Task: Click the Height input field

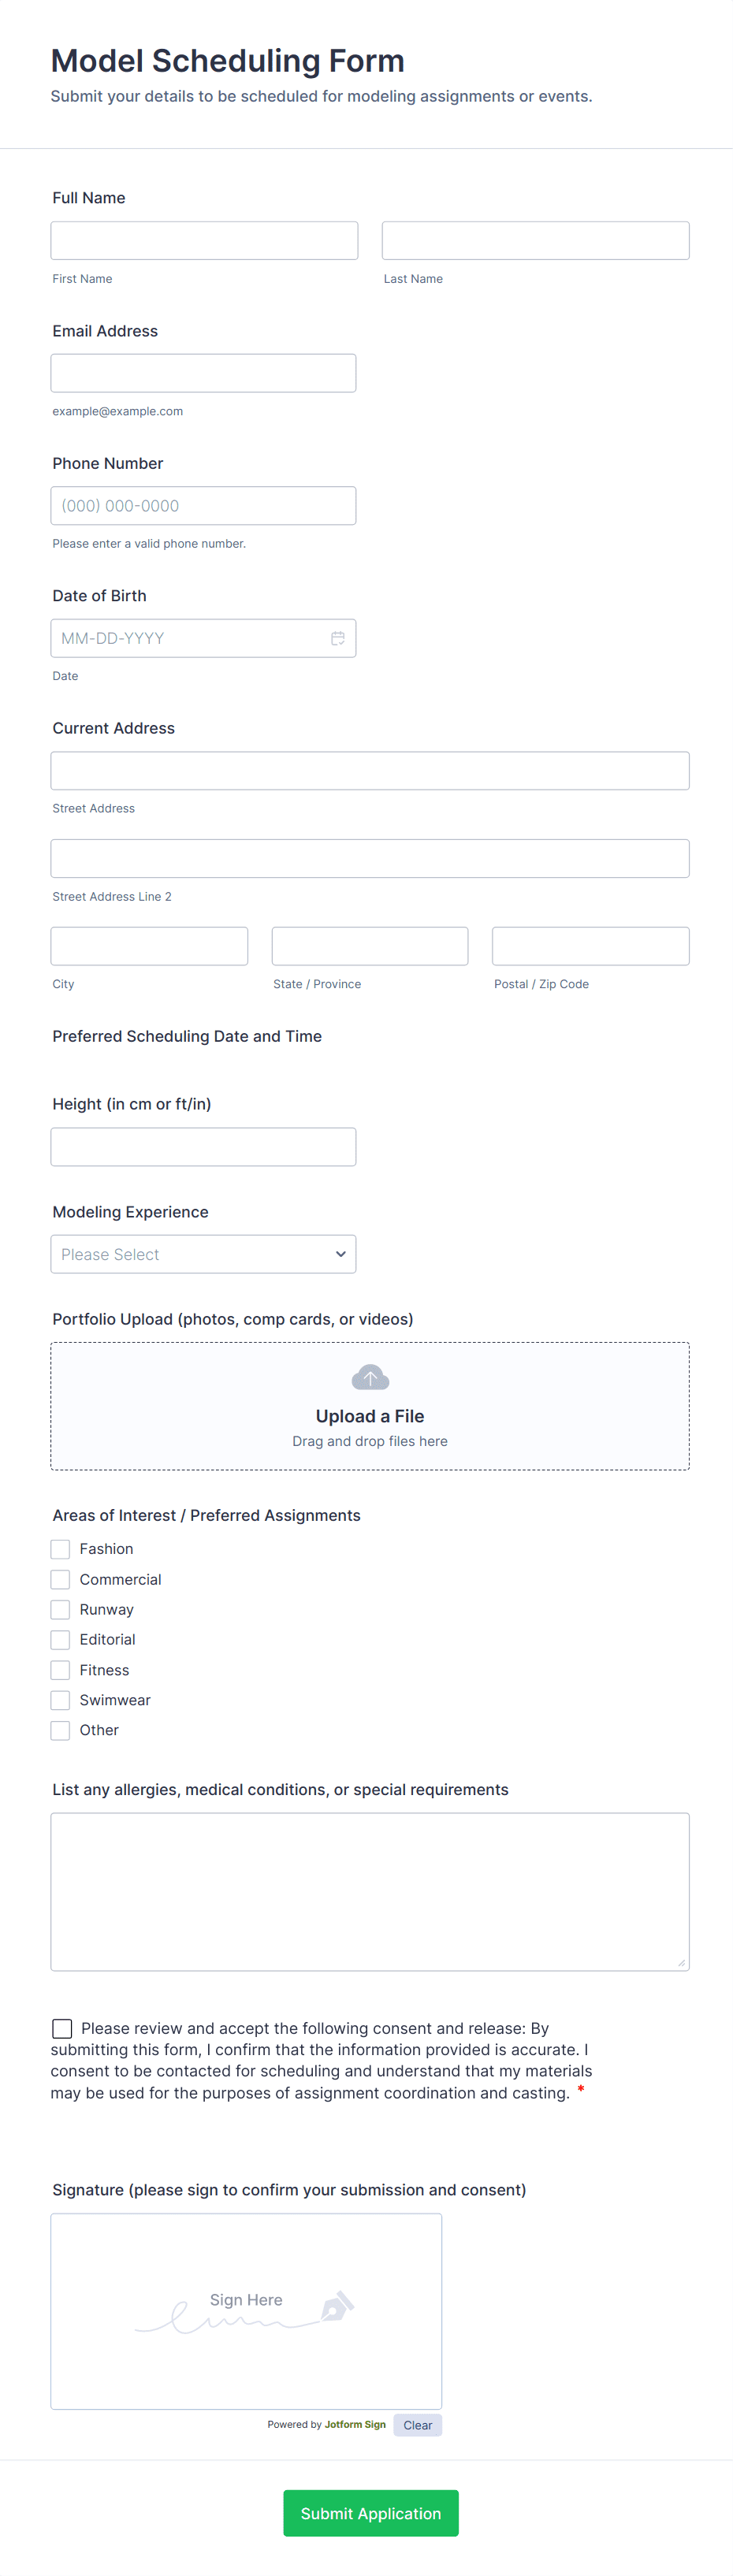Action: pos(203,1146)
